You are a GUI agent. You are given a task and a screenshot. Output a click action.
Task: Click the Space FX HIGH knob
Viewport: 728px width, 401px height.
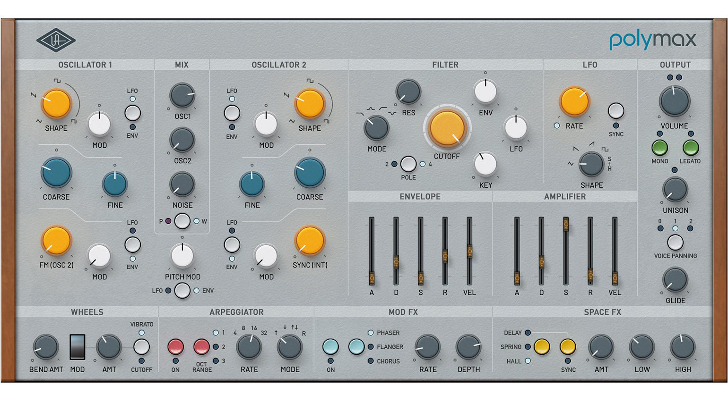coord(683,348)
